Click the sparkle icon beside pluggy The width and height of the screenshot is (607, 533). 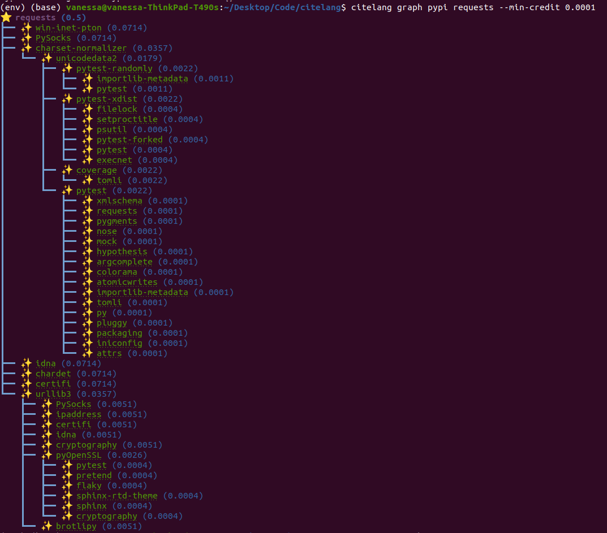pyautogui.click(x=88, y=323)
